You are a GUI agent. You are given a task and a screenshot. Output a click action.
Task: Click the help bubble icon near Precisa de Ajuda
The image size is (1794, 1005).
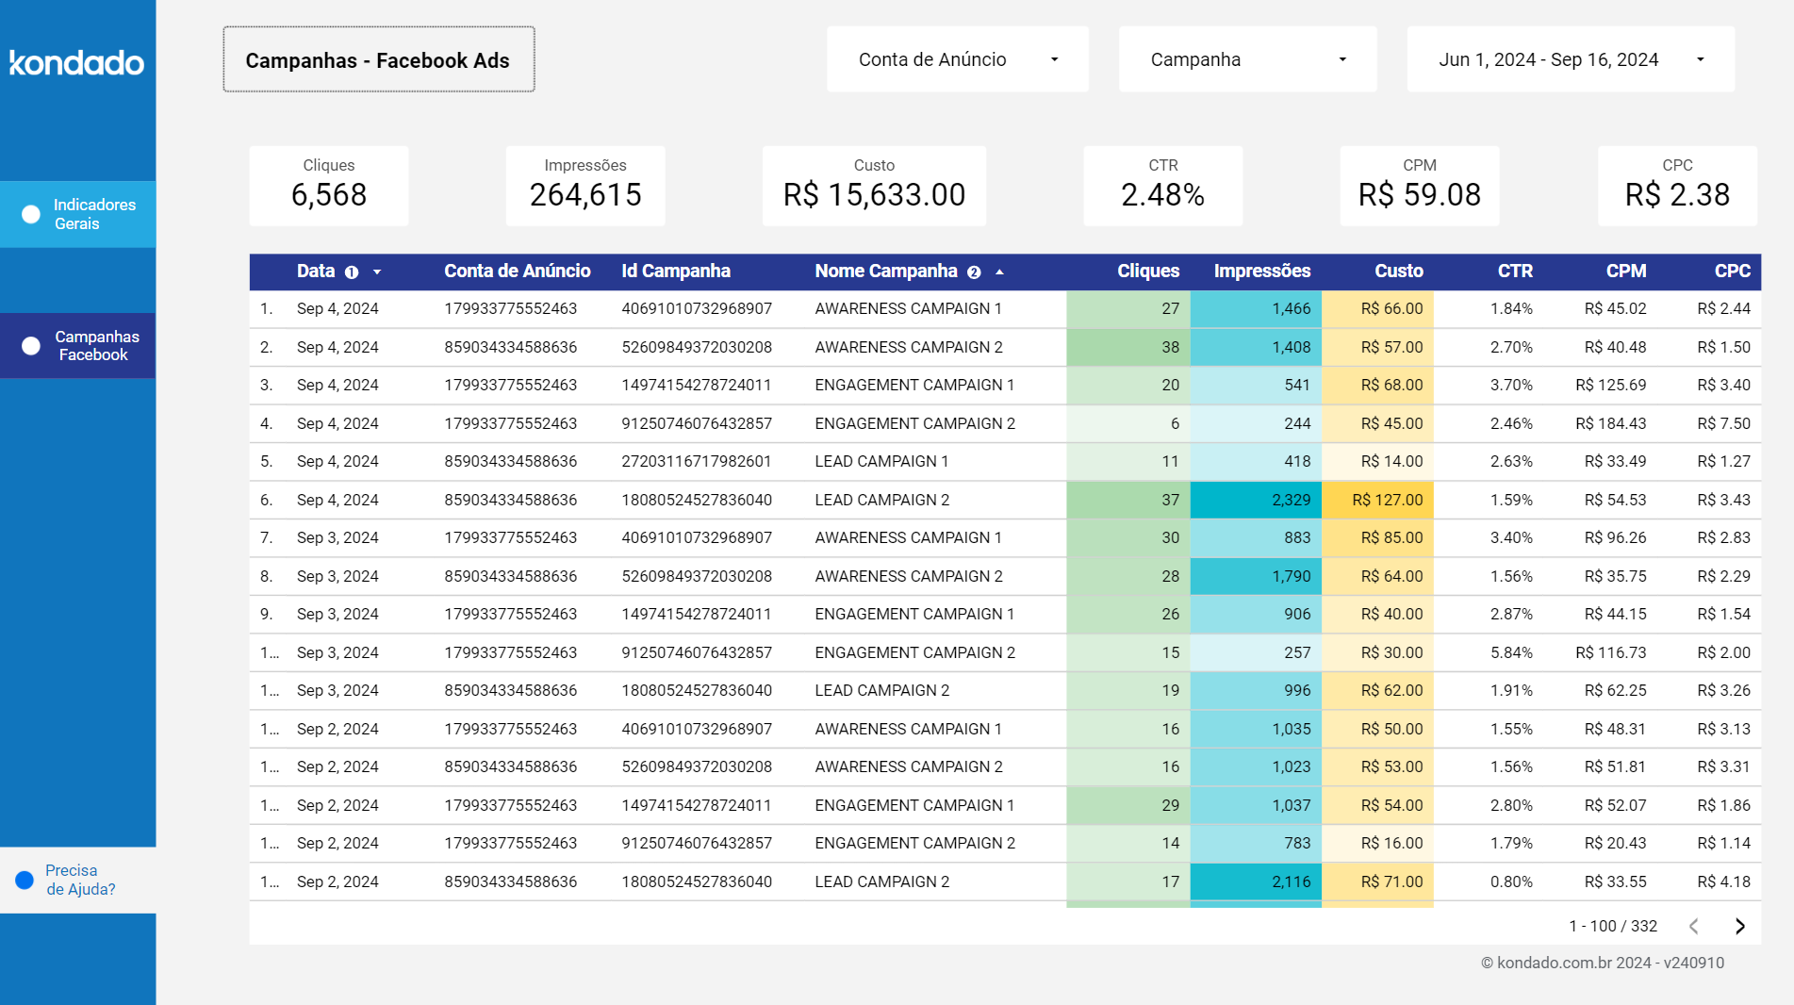point(23,879)
